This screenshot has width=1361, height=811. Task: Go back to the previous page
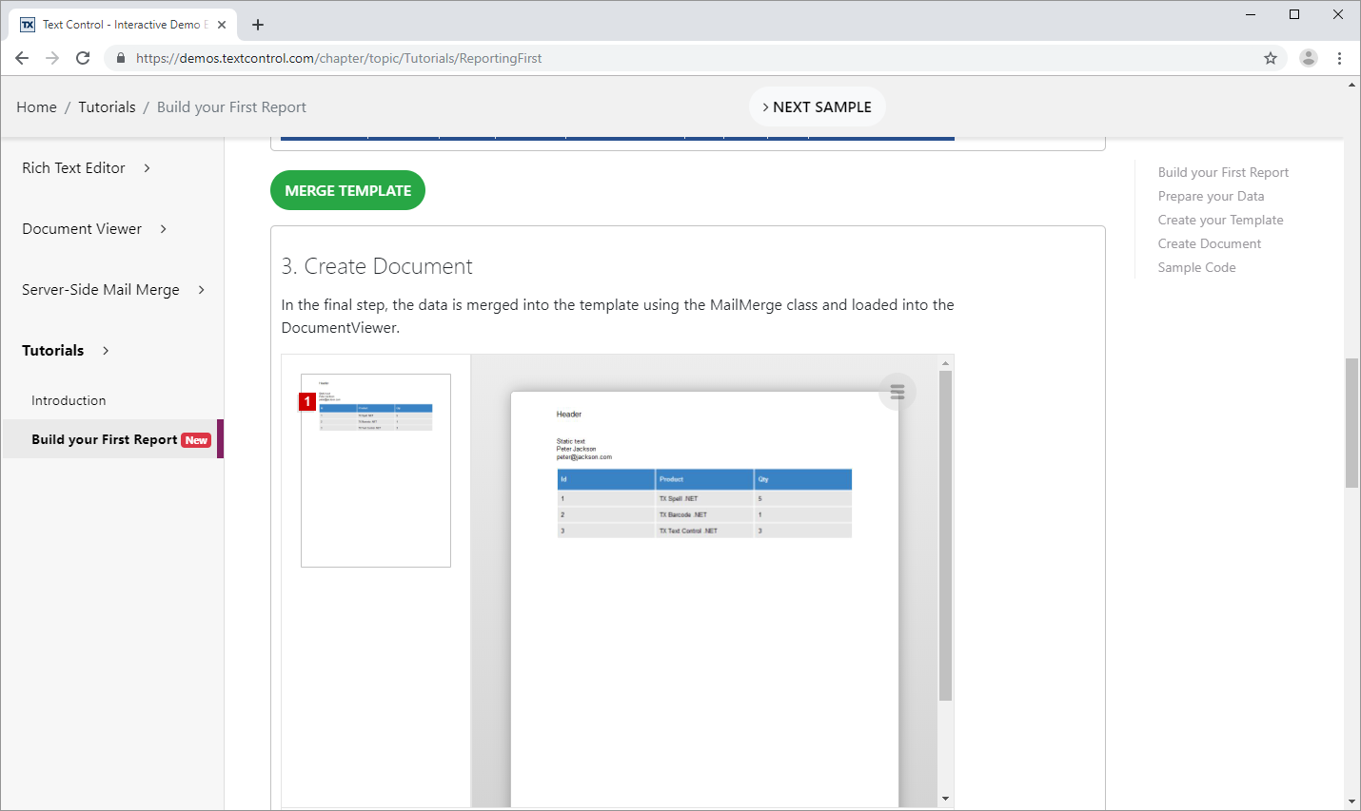point(22,58)
